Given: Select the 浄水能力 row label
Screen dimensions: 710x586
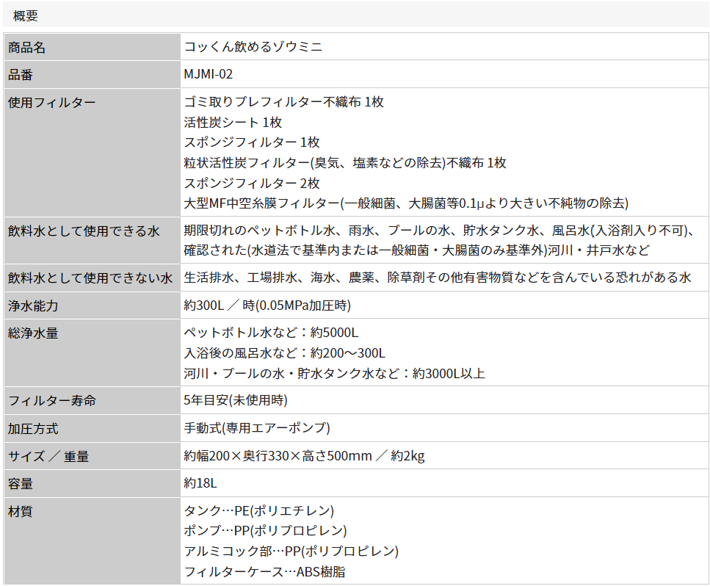Looking at the screenshot, I should pyautogui.click(x=33, y=306).
